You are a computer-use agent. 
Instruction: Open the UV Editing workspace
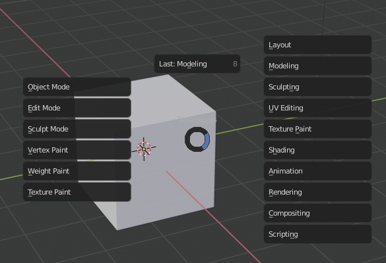[x=317, y=108]
